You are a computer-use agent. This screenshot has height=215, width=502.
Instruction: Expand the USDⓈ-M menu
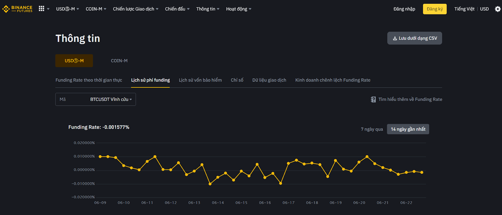tap(67, 9)
